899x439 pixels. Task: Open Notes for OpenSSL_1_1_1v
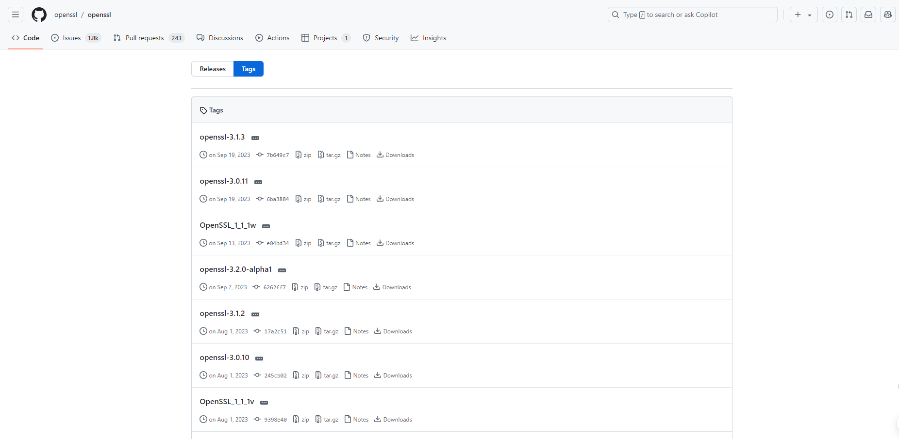356,420
